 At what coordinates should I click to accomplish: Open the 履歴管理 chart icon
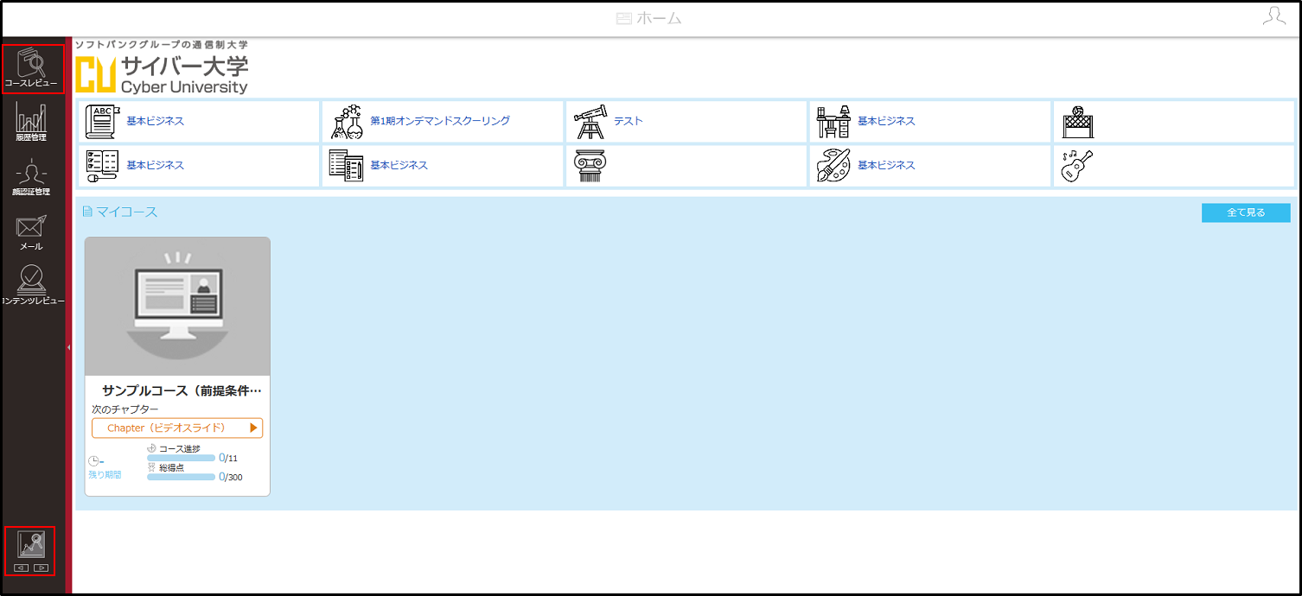pyautogui.click(x=31, y=122)
